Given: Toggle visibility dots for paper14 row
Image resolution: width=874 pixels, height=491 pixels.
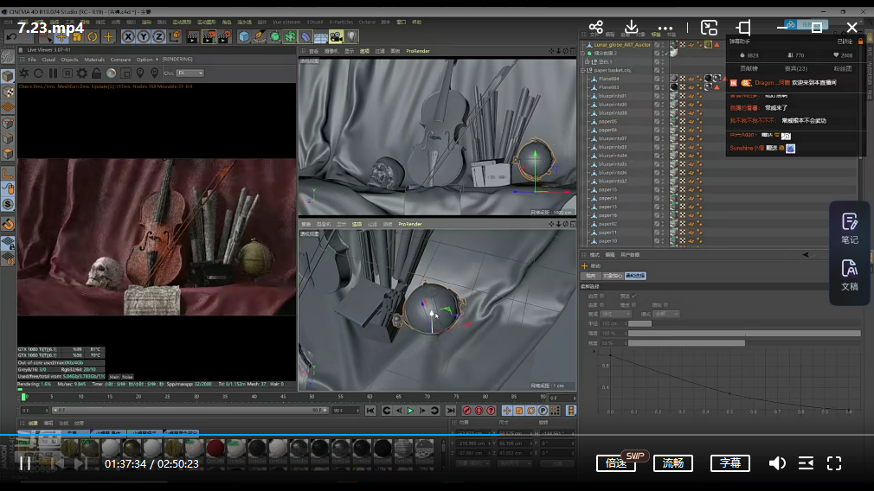Looking at the screenshot, I should [x=664, y=198].
